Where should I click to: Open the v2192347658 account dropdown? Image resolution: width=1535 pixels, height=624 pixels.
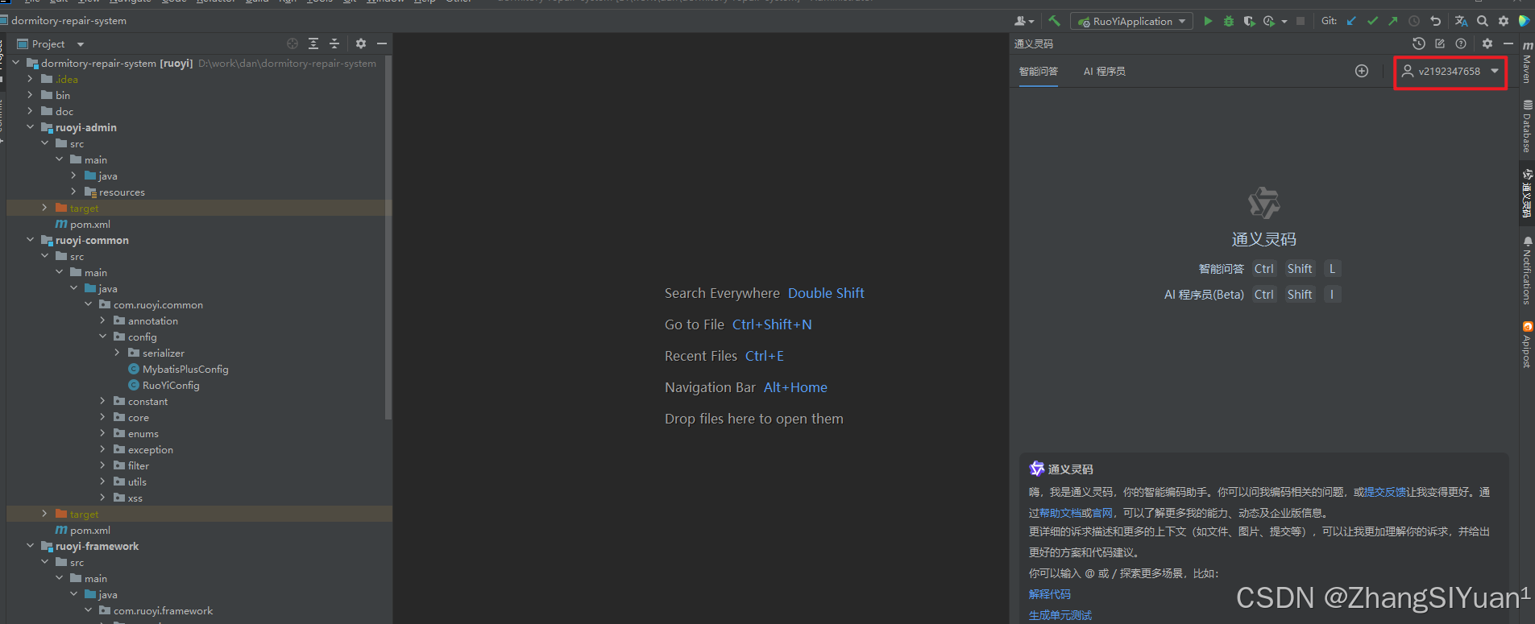(1450, 72)
